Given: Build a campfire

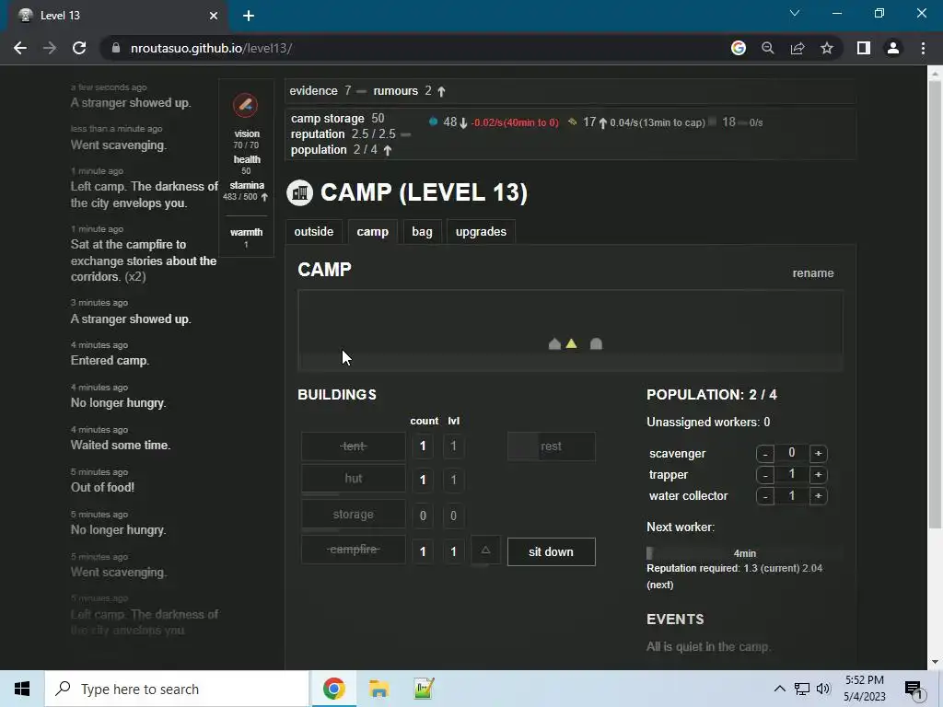Looking at the screenshot, I should pyautogui.click(x=354, y=550).
